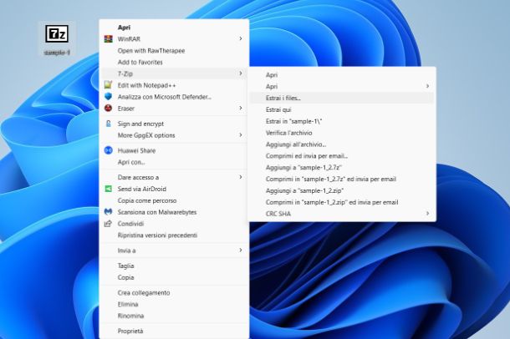510x339 pixels.
Task: Select Send via AirDroid
Action: coord(174,189)
